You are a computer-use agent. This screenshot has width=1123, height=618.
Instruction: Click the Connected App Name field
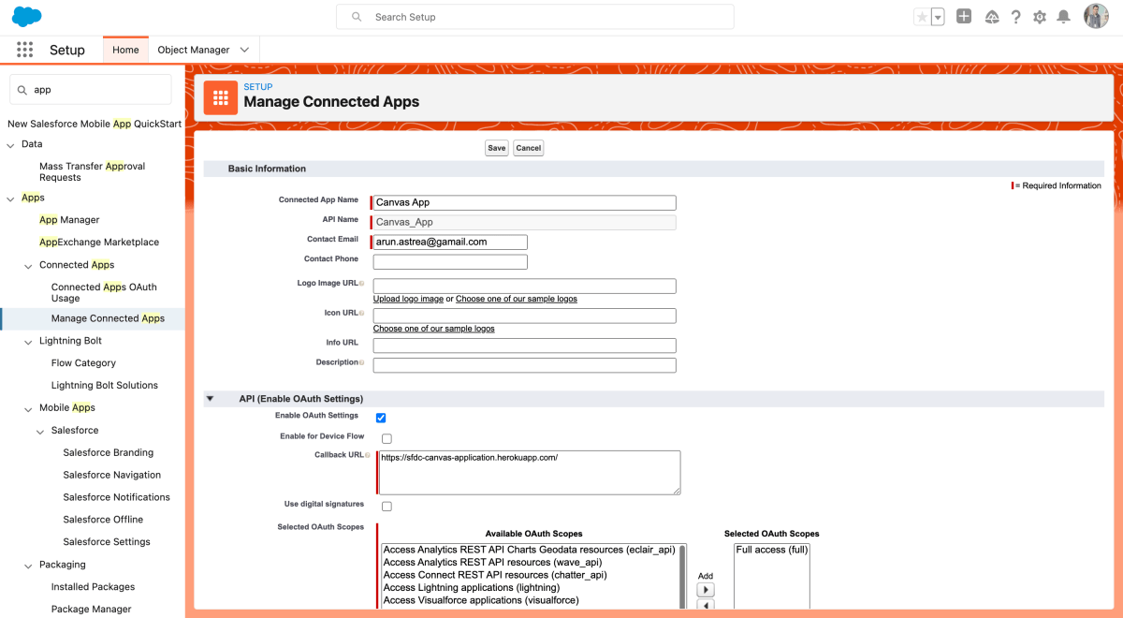pos(524,202)
